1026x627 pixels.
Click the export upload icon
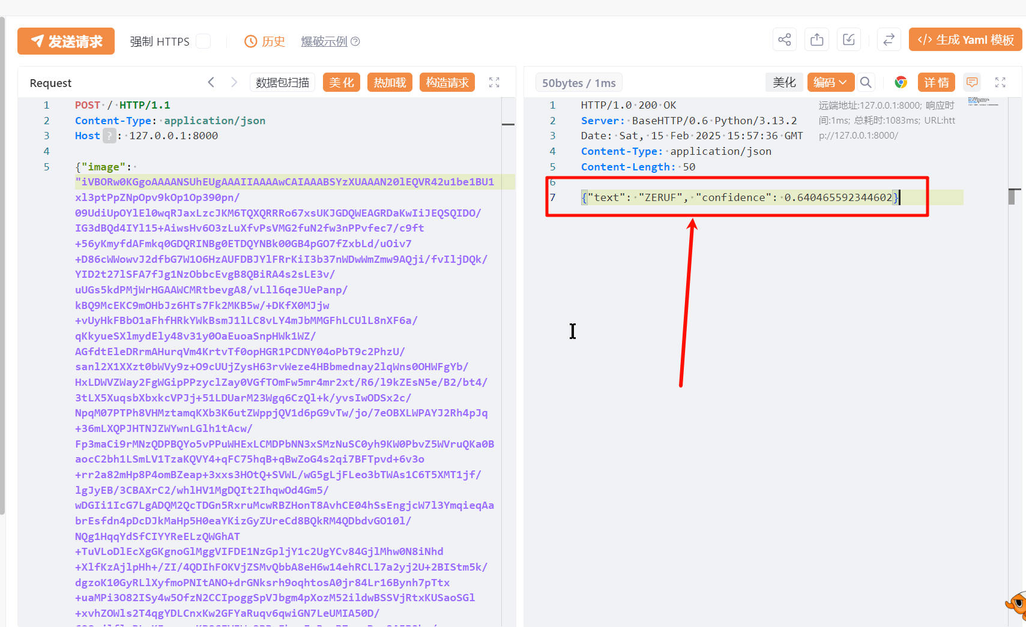pyautogui.click(x=816, y=40)
